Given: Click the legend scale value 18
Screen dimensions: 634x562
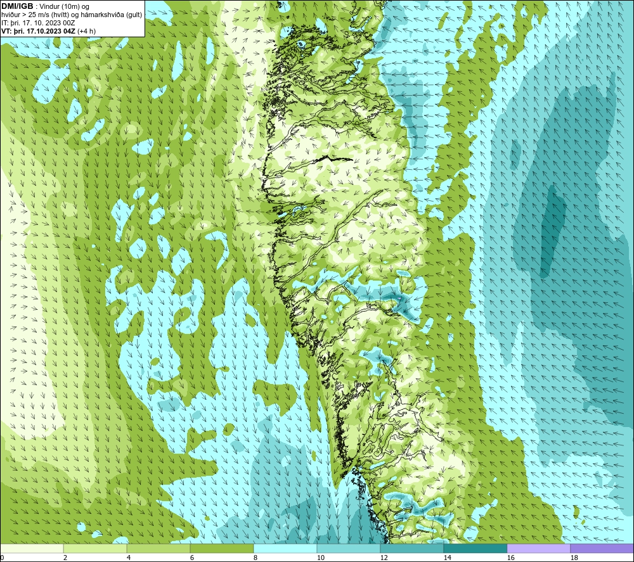Looking at the screenshot, I should pos(574,558).
